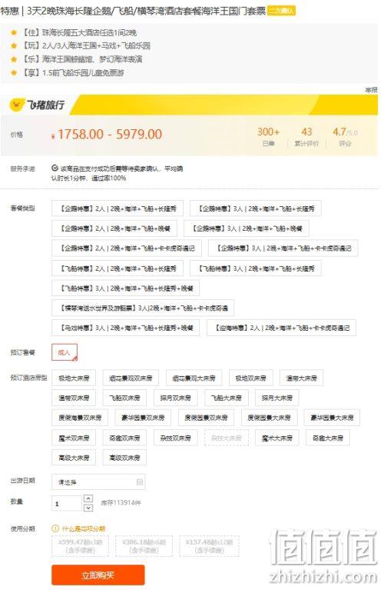Viewport: 384px width, 590px height.
Task: Click the quantity number input field
Action: [x=67, y=503]
